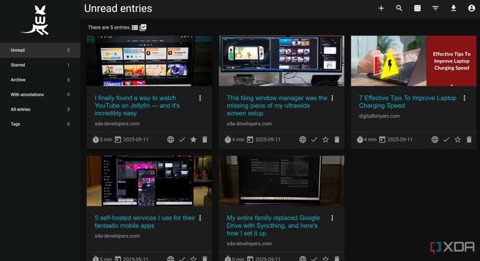Screen dimensions: 480x261
Task: Open tiling window manager thumbnail image
Action: coord(282,61)
